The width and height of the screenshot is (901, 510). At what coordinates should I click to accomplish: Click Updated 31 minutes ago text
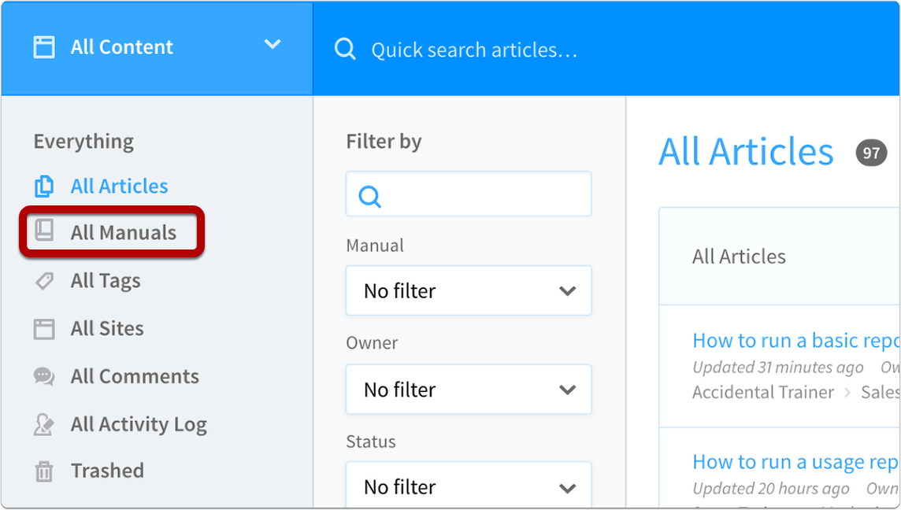click(778, 367)
